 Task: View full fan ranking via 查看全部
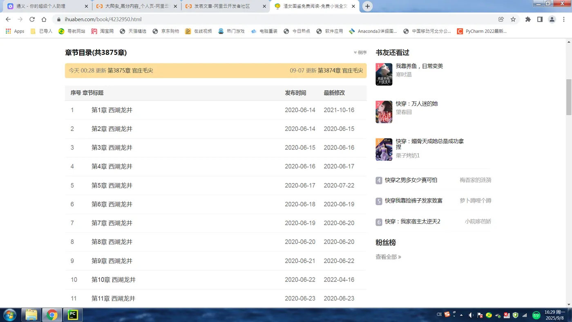pos(388,257)
